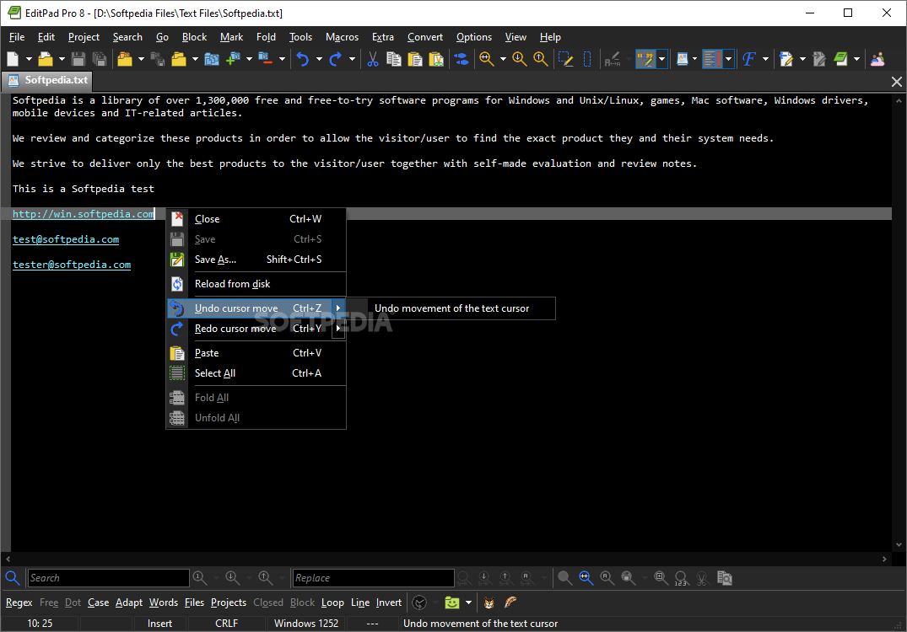The image size is (907, 632).
Task: Click the dashed rectangle with pencil selection icon
Action: pos(565,59)
